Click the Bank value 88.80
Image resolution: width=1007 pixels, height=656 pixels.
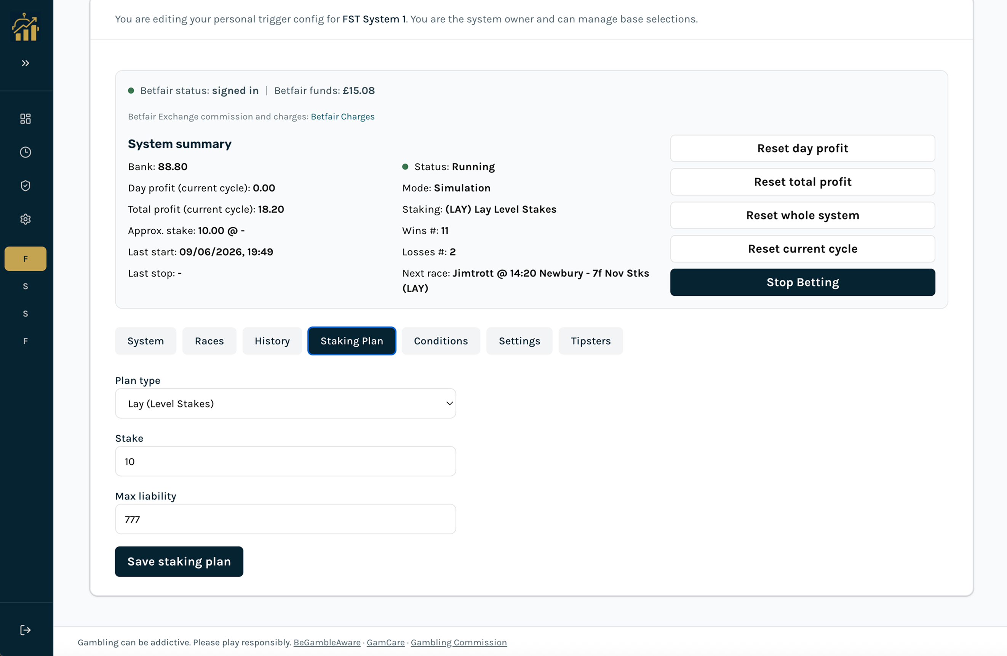[x=173, y=167]
